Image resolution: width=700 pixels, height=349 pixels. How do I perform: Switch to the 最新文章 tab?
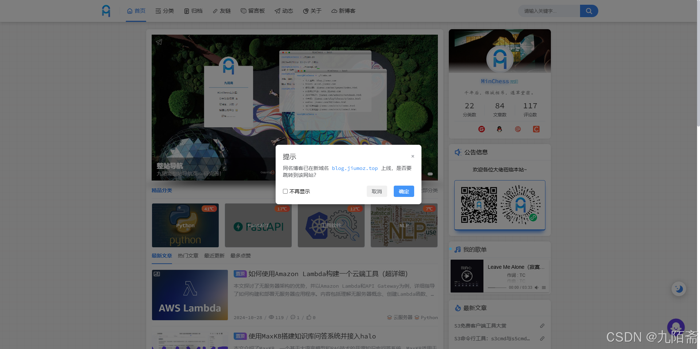[162, 256]
